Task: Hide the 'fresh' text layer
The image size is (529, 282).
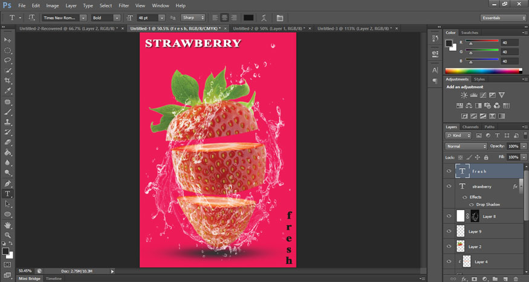Action: click(x=449, y=171)
